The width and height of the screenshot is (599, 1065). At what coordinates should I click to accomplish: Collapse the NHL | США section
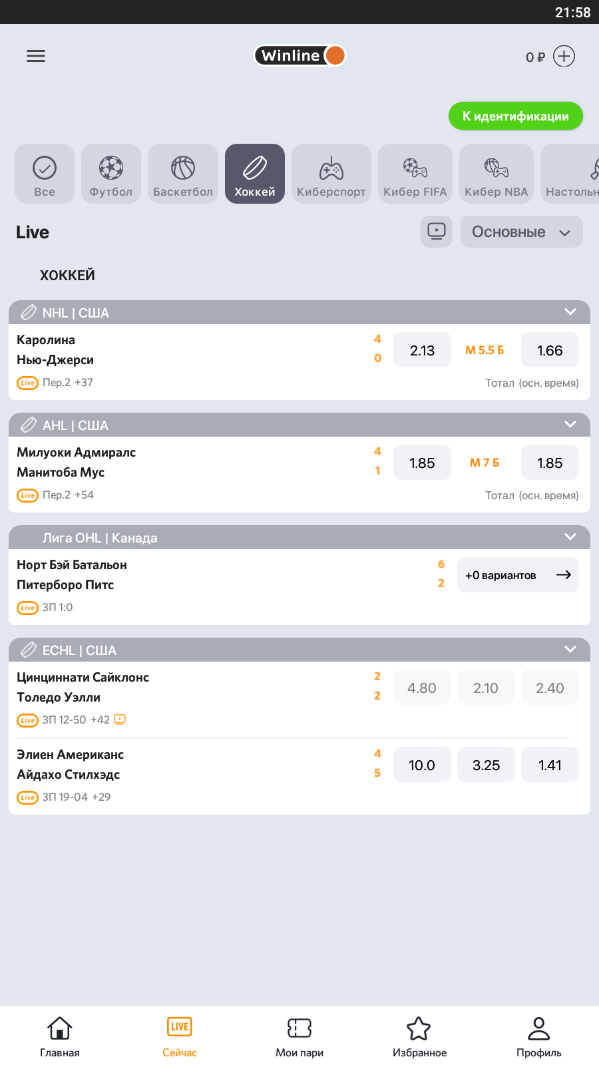pyautogui.click(x=570, y=312)
